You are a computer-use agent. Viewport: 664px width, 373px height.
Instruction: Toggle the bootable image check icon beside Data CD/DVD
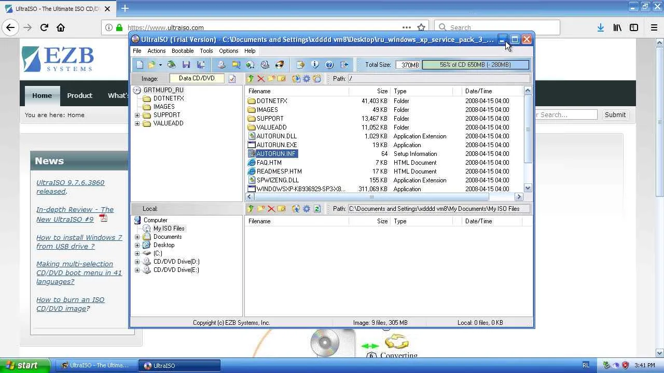232,79
